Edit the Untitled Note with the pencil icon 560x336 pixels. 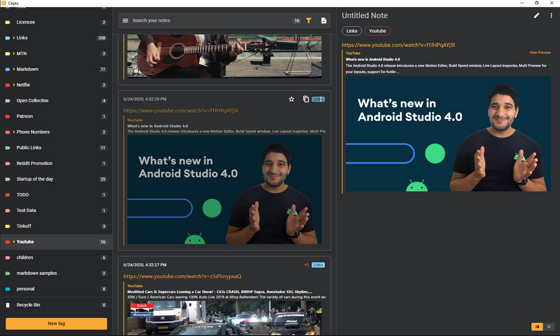click(x=536, y=15)
